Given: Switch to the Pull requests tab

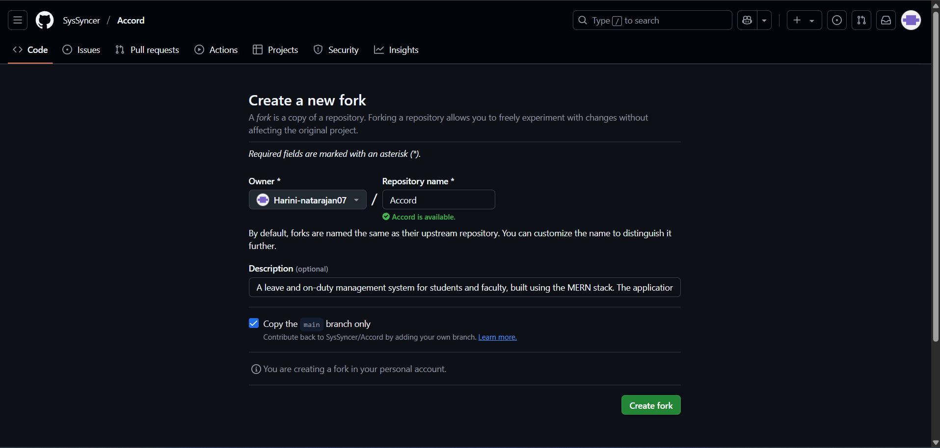Looking at the screenshot, I should click(x=147, y=50).
